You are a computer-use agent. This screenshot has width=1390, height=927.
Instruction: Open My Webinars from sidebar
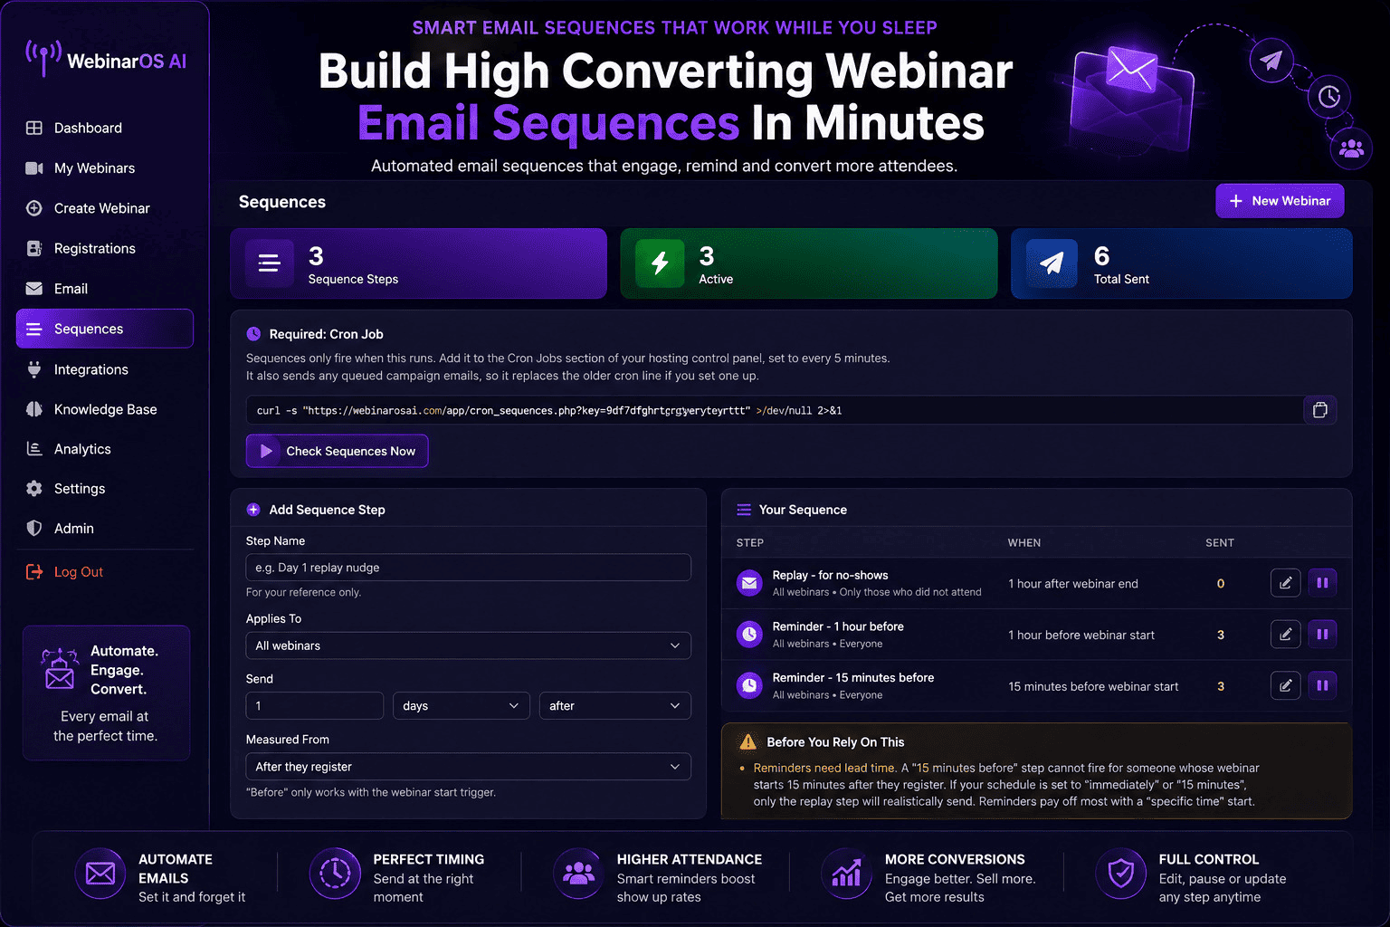click(105, 168)
